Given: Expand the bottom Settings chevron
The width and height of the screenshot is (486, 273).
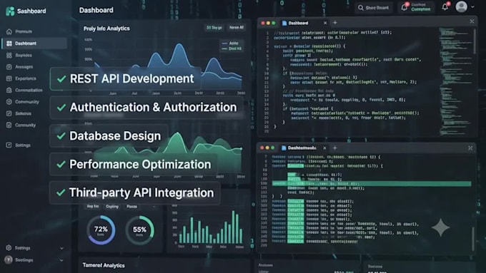Looking at the screenshot, I should [x=61, y=248].
